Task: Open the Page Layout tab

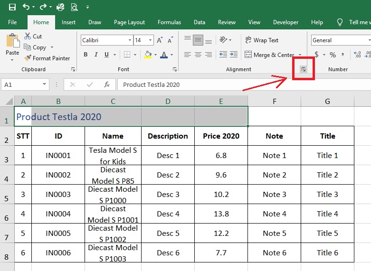Action: pos(129,22)
